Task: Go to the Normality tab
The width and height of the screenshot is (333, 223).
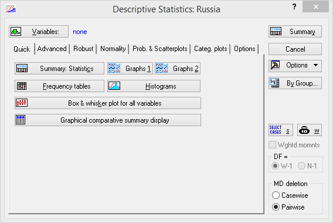Action: point(113,49)
